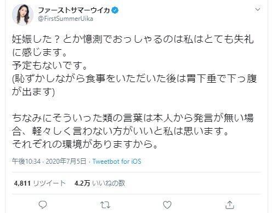Image resolution: width=272 pixels, height=213 pixels.
Task: Expand the tweet options chevron
Action: tap(258, 9)
